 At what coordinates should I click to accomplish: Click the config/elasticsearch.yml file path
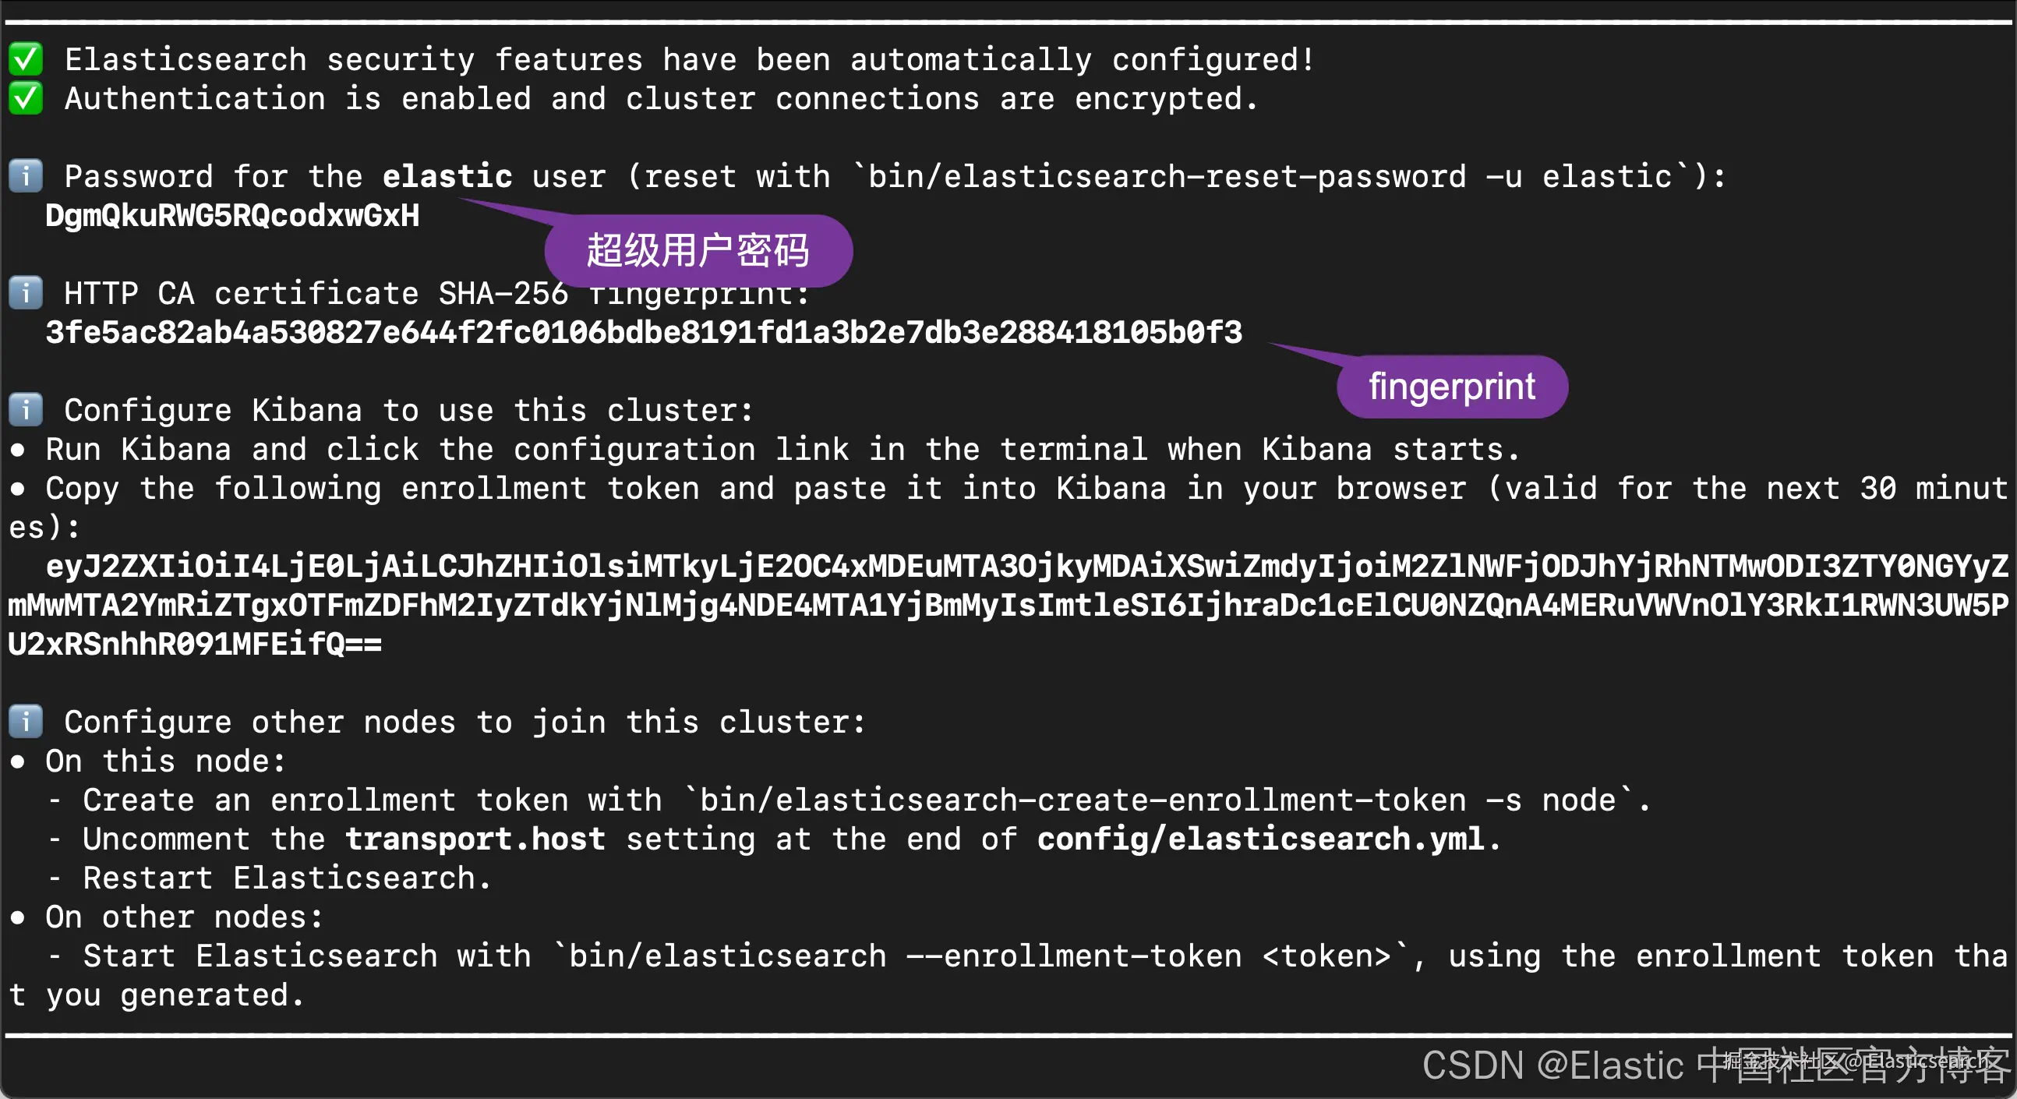point(1261,839)
